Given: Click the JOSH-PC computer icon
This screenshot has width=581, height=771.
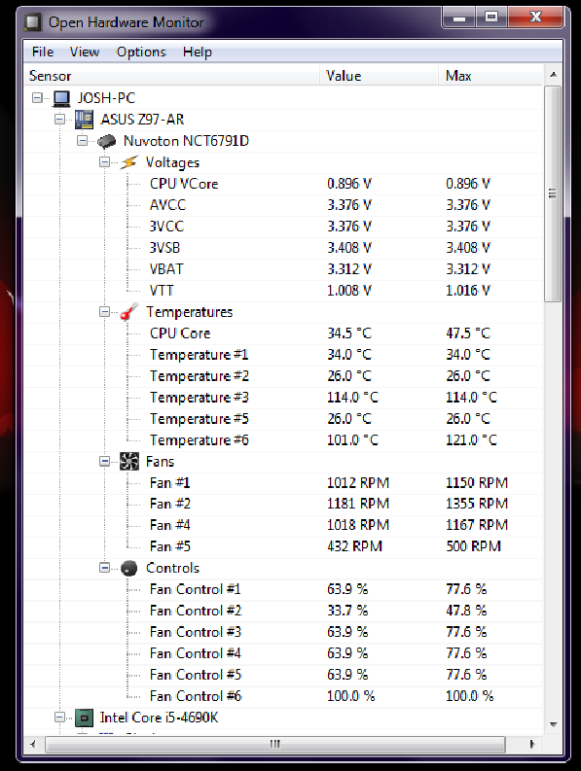Looking at the screenshot, I should pyautogui.click(x=61, y=98).
